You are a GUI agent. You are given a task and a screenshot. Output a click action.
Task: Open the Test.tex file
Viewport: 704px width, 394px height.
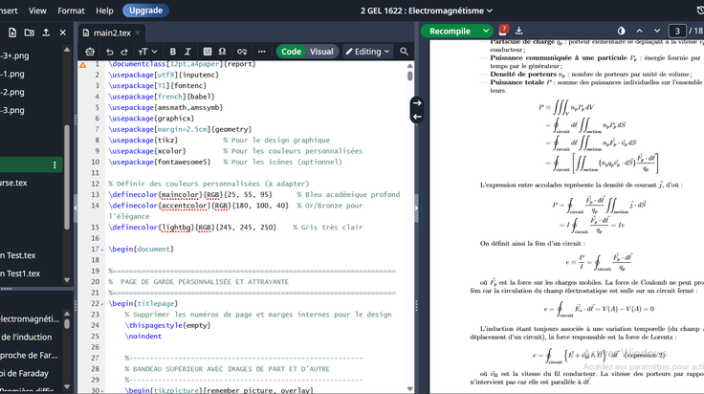[18, 255]
